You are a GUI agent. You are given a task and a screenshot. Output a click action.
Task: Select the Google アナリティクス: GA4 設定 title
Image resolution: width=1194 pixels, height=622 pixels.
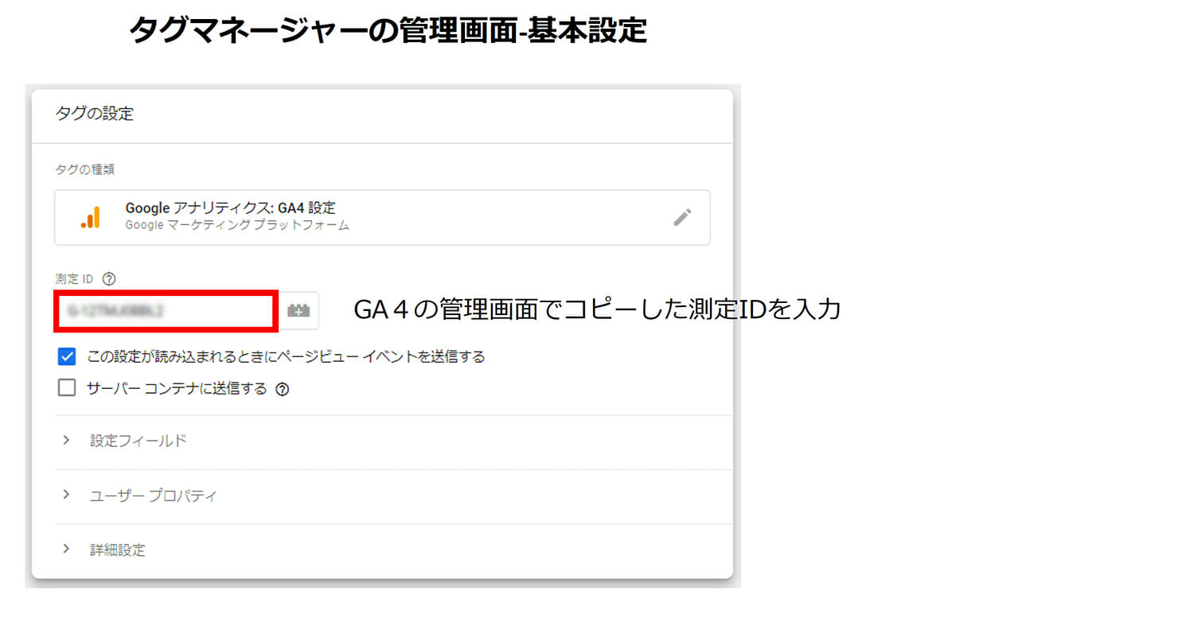point(230,208)
